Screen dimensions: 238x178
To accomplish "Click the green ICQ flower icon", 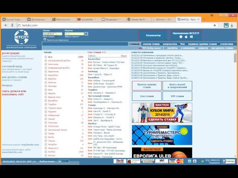I will pos(202,162).
